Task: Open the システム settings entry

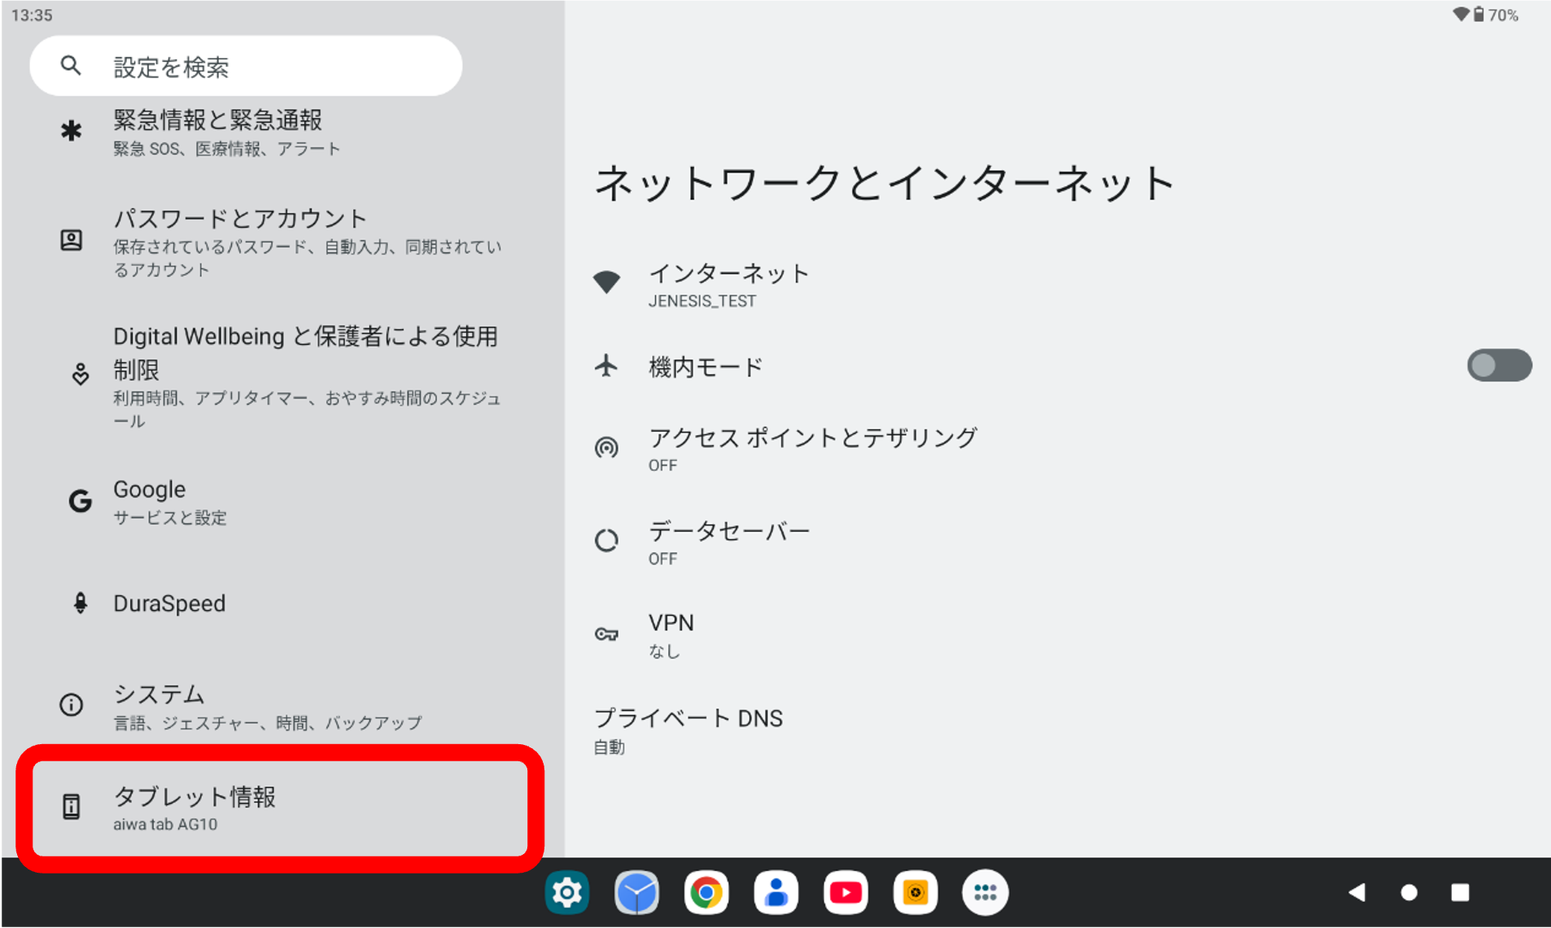Action: point(244,705)
